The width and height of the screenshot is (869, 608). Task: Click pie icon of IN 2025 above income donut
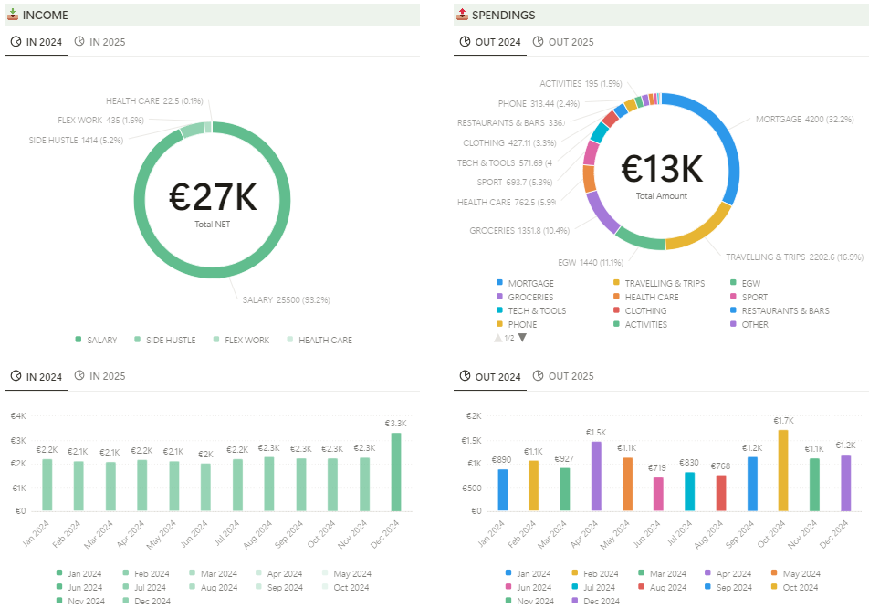(x=79, y=42)
